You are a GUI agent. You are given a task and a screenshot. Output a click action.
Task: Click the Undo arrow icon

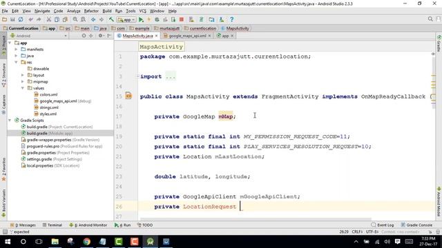[x=30, y=19]
